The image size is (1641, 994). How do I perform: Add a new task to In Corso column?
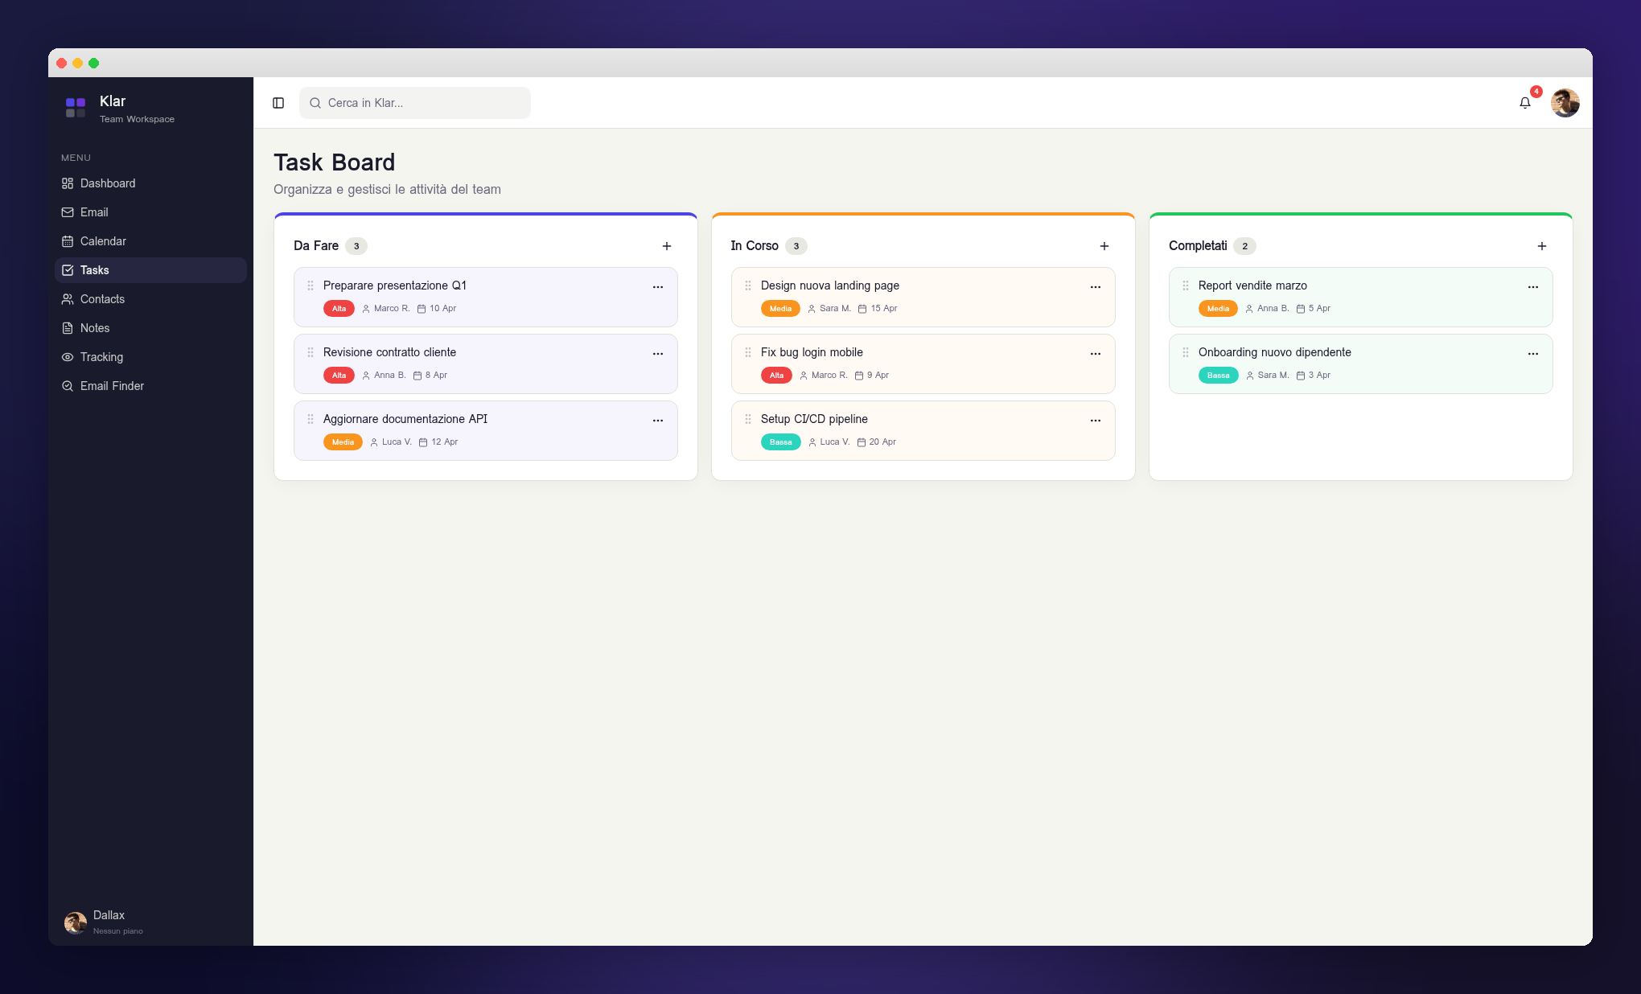point(1104,246)
